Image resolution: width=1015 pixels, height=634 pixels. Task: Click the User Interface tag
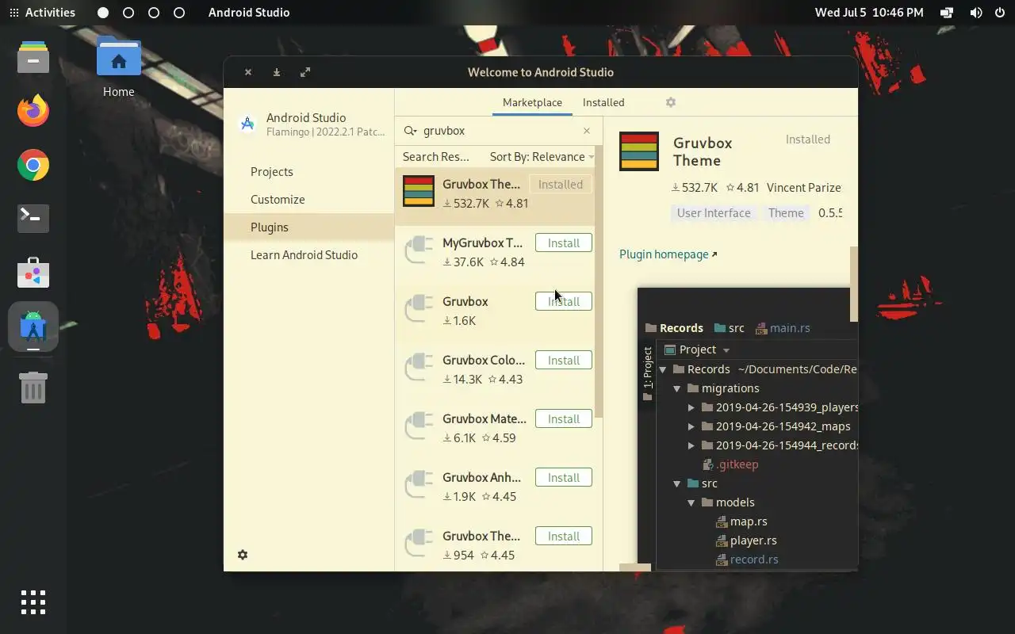click(x=714, y=213)
